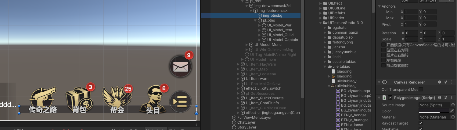Click the round menu list icon in scene
This screenshot has width=457, height=130.
coord(181,101)
